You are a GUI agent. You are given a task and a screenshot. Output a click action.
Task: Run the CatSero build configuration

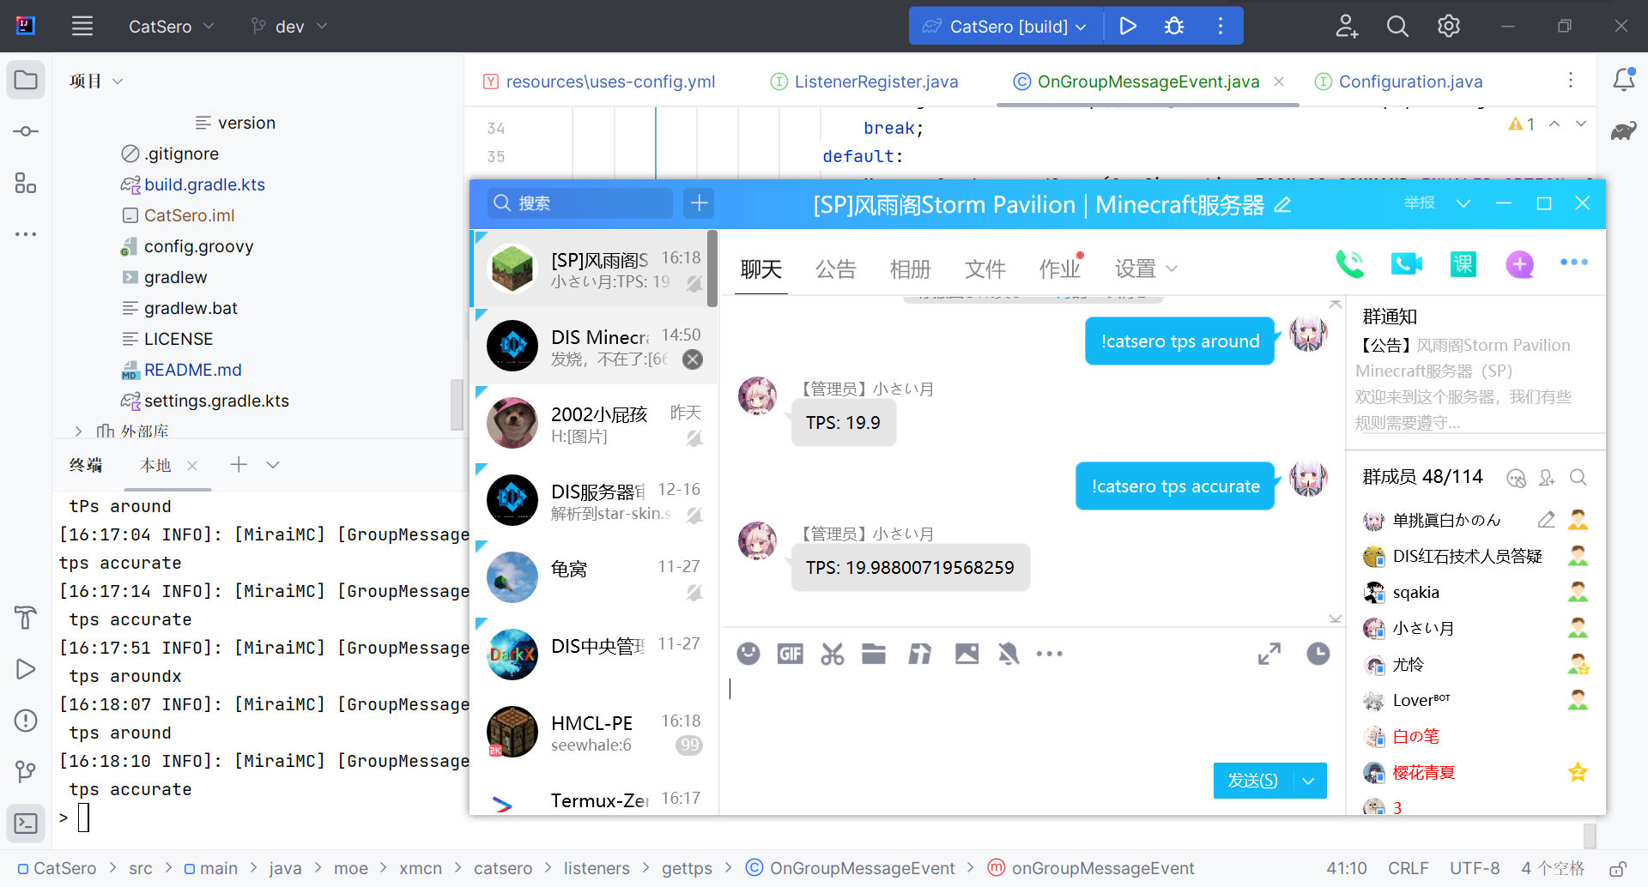[1128, 26]
